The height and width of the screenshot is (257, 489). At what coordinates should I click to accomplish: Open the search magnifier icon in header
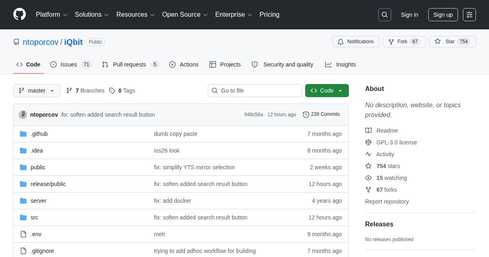384,15
